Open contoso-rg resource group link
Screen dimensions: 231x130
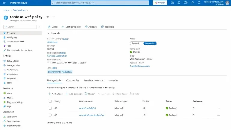click(x=52, y=42)
